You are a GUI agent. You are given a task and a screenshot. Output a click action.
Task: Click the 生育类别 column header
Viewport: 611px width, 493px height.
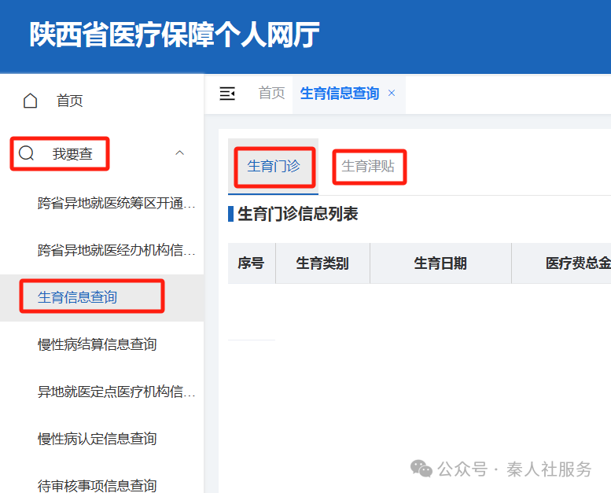[322, 263]
